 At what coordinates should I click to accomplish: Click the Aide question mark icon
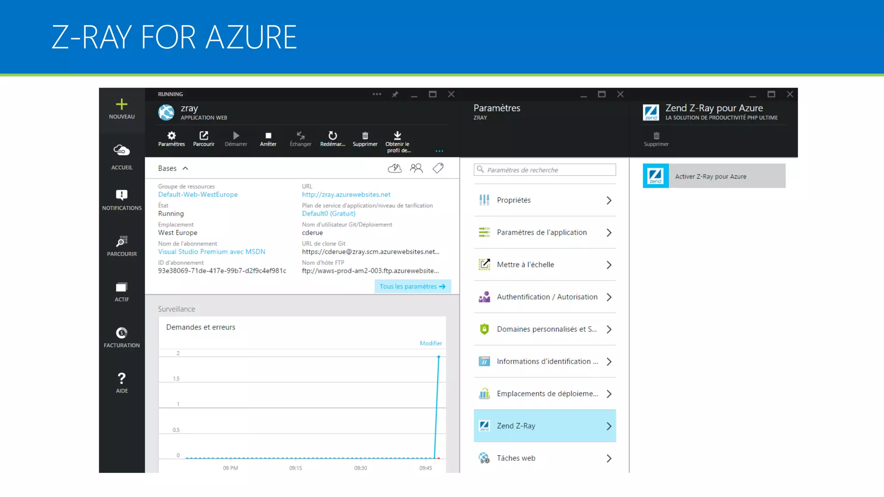tap(122, 378)
